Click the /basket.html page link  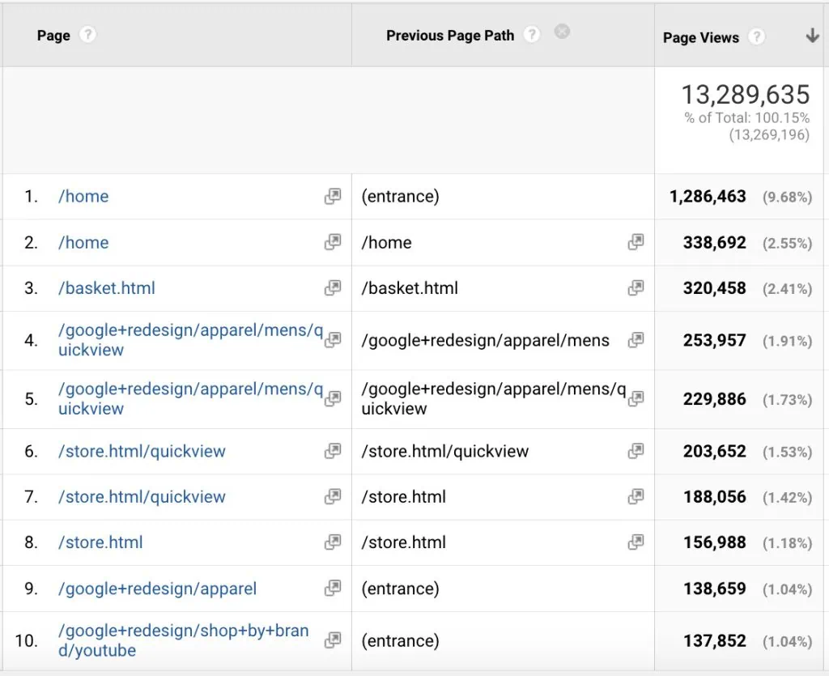click(x=107, y=288)
